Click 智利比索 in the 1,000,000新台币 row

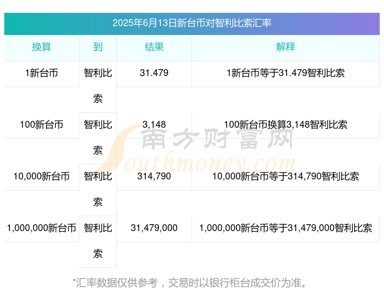tap(98, 241)
